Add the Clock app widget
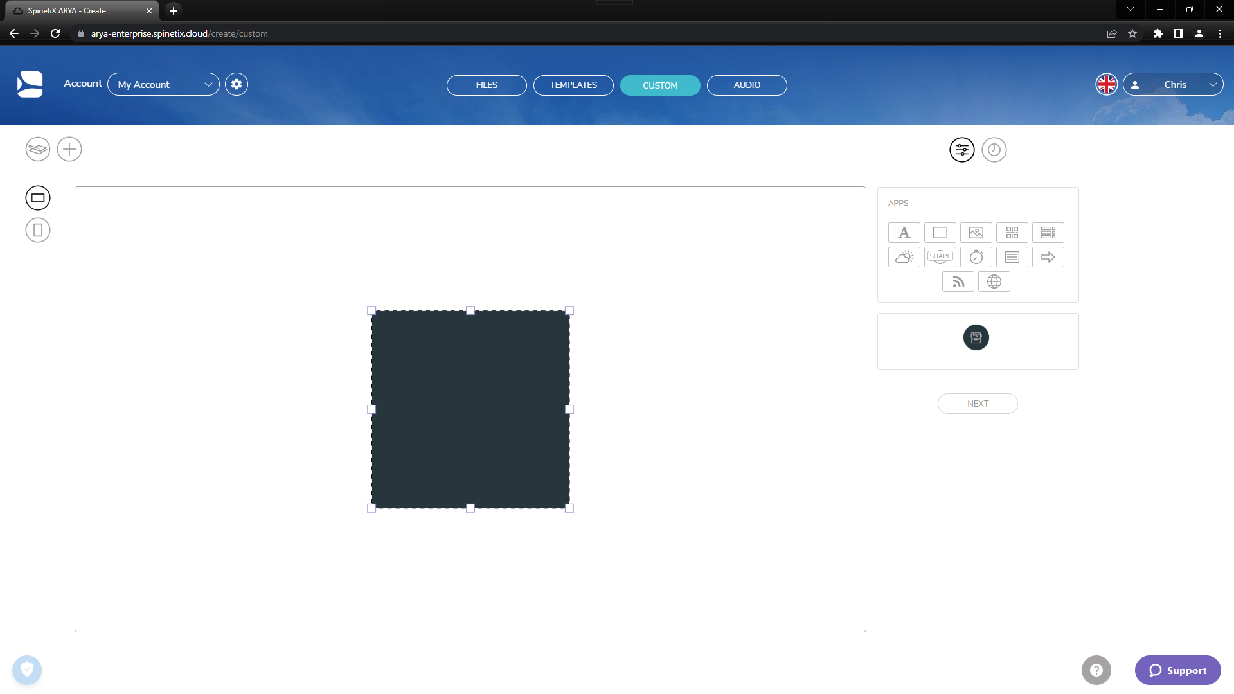1234x694 pixels. pos(976,257)
